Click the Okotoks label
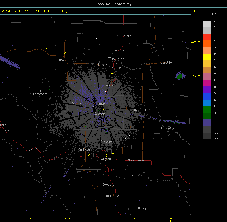This screenshot has width=227, height=222. pyautogui.click(x=108, y=185)
